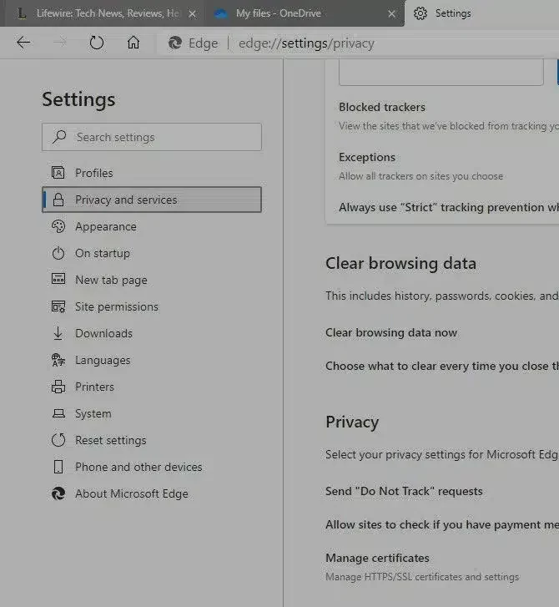Switch to the Lifewire Tech News tab
This screenshot has height=607, width=559.
(103, 13)
